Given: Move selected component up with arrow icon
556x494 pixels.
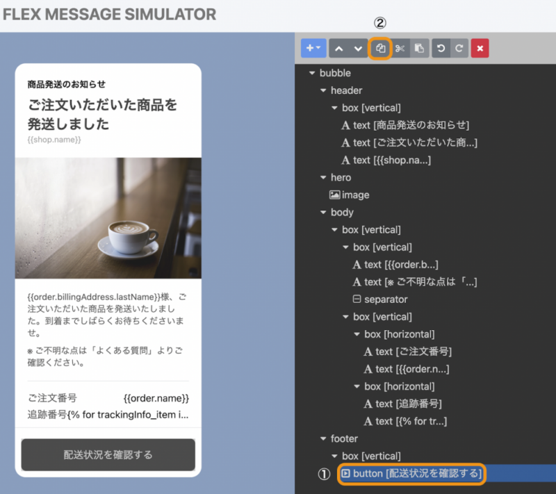Looking at the screenshot, I should click(x=338, y=48).
